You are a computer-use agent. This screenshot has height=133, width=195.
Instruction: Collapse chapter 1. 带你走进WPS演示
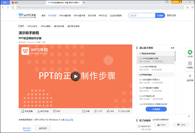coord(156,54)
